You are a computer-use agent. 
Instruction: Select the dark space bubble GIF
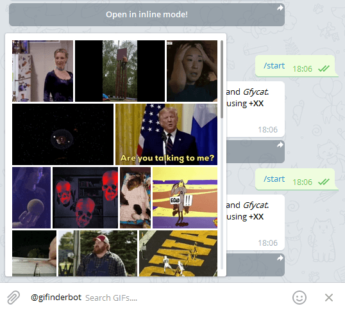(63, 134)
